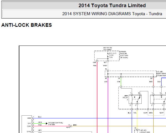Click the arrowhead pointing to Cruise Control System
This screenshot has width=166, height=133.
click(x=46, y=123)
